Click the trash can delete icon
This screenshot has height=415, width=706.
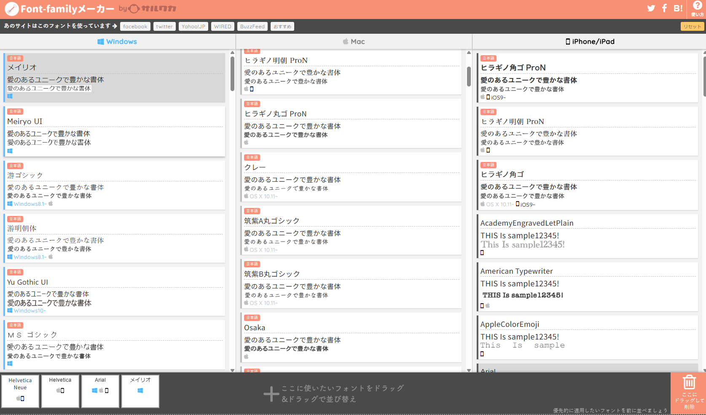[689, 383]
